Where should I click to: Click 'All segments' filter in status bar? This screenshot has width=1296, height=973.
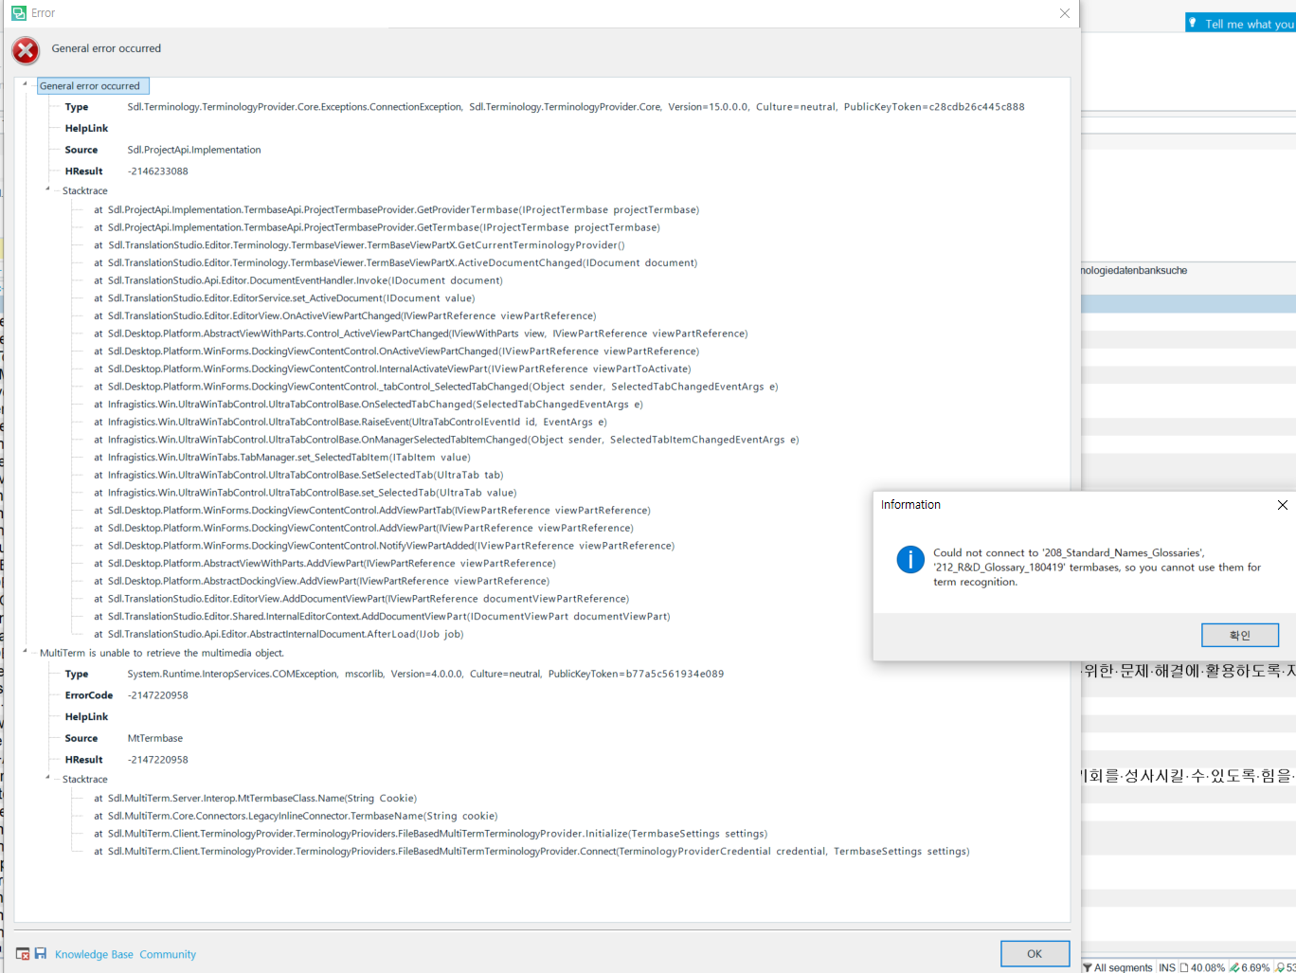click(x=1123, y=967)
